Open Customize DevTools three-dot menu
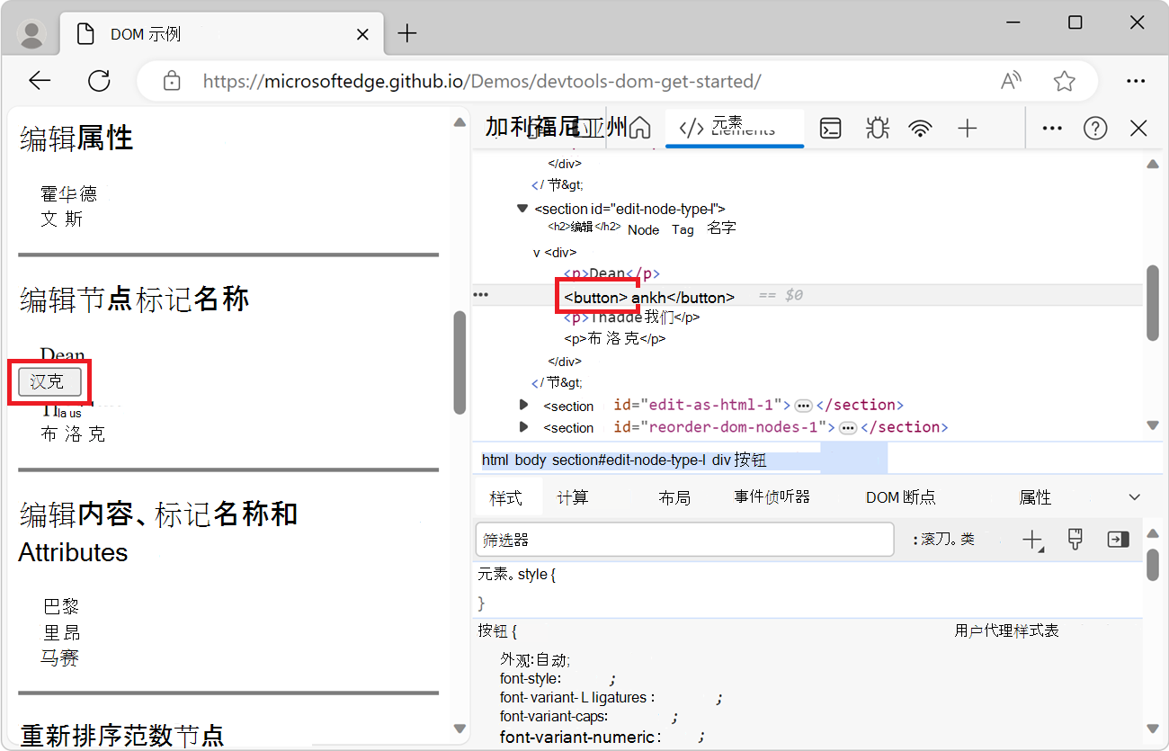The height and width of the screenshot is (751, 1169). [1052, 129]
